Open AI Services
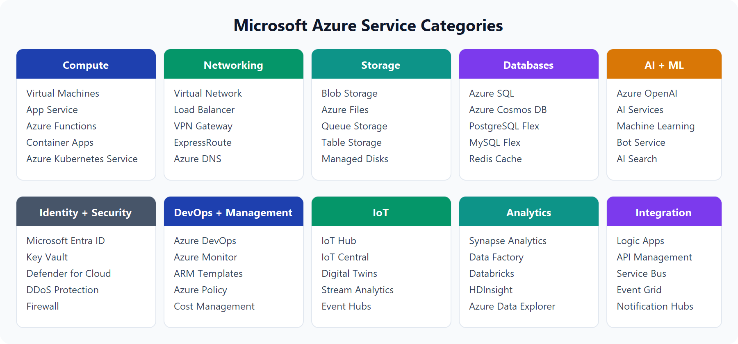 click(640, 110)
